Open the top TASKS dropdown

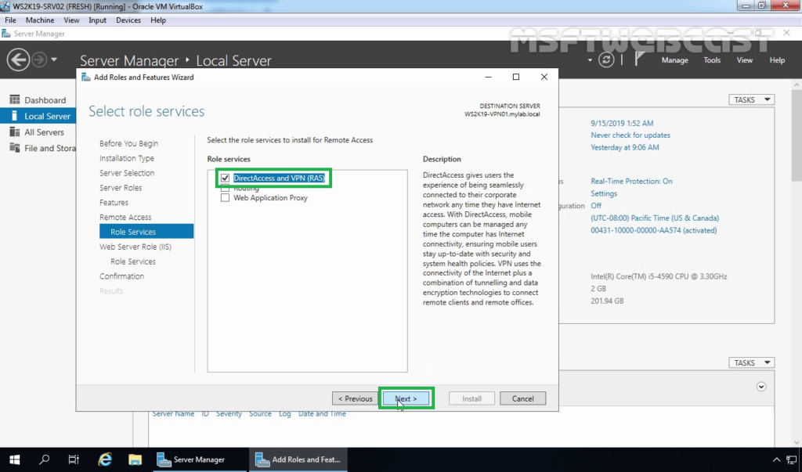pyautogui.click(x=751, y=99)
